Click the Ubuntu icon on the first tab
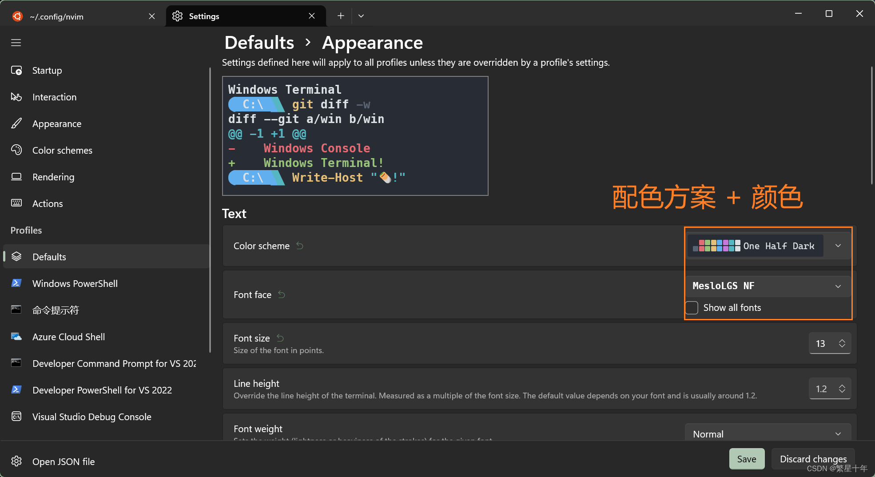This screenshot has height=477, width=875. [17, 16]
